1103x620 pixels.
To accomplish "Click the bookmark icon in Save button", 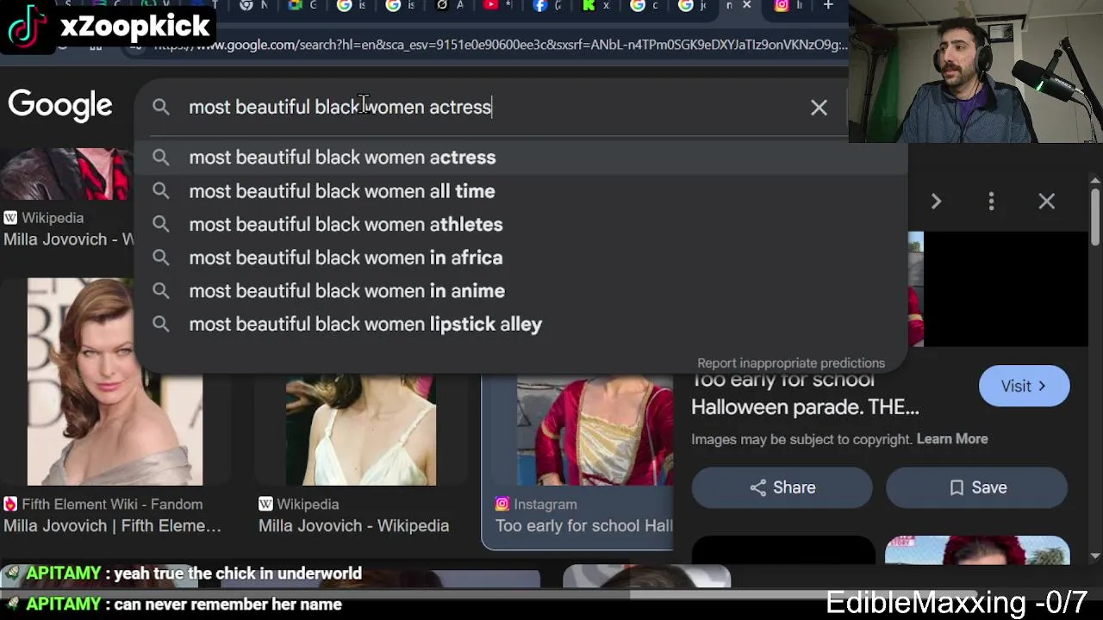I will [x=957, y=488].
